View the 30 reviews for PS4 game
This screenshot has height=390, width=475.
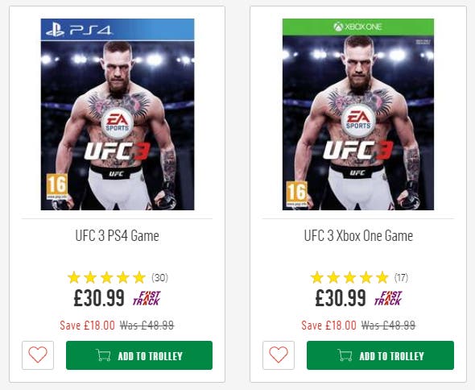[x=159, y=277]
